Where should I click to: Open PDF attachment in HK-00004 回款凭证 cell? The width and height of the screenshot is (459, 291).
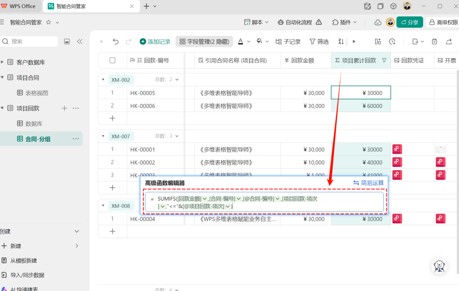tap(397, 218)
